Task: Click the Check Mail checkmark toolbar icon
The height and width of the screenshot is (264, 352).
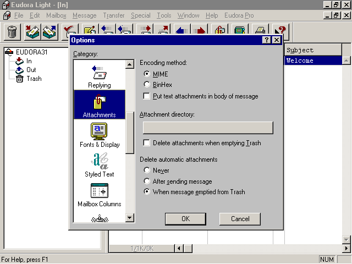Action: pos(70,30)
